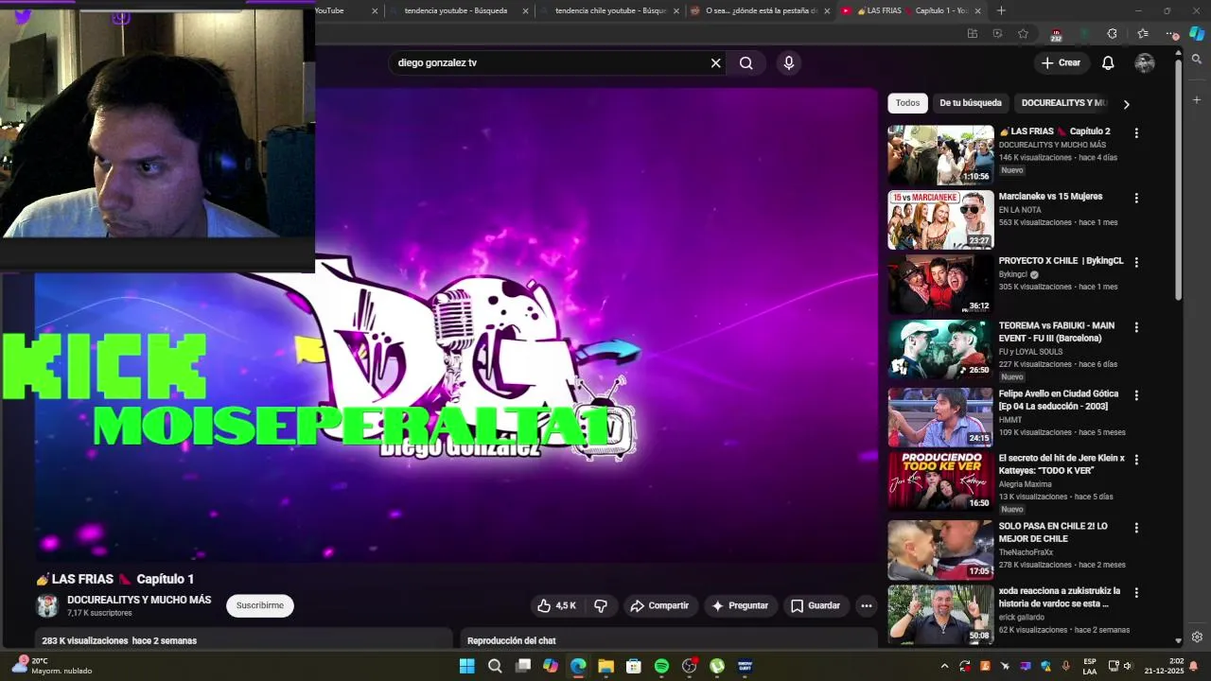Dislike the LAS FRIAS video

click(x=601, y=605)
